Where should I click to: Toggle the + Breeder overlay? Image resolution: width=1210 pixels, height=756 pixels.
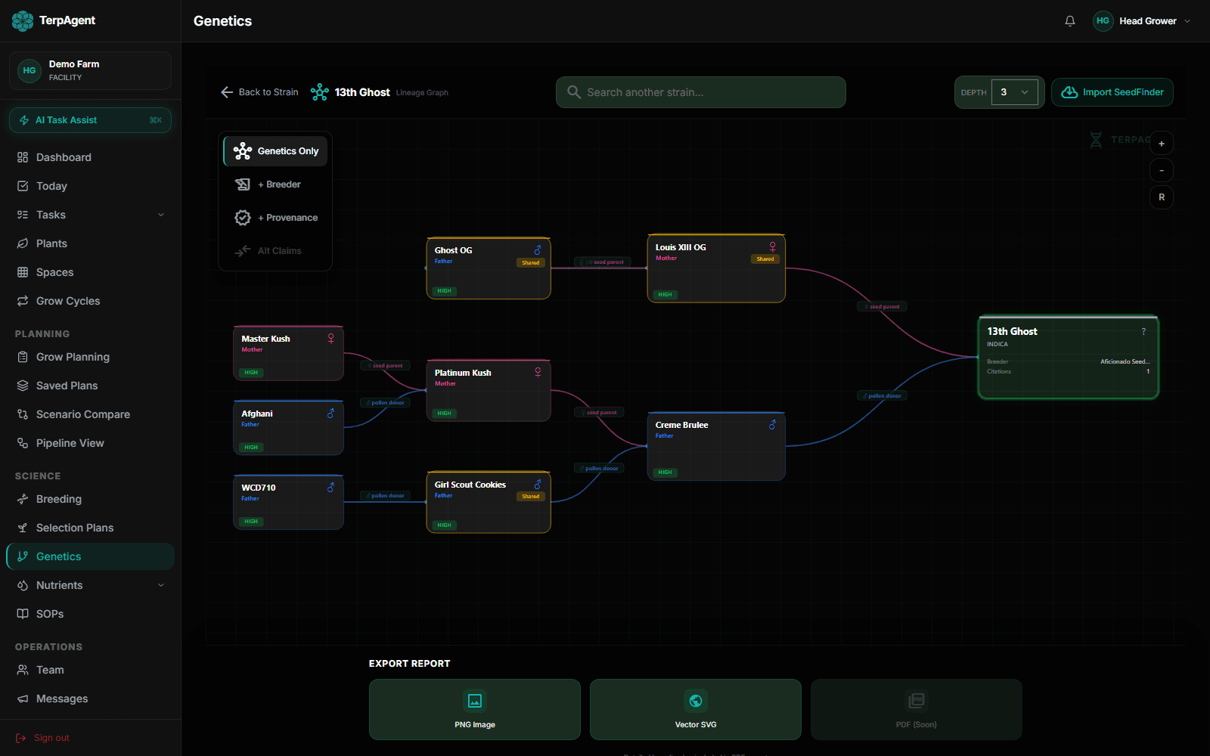tap(275, 184)
